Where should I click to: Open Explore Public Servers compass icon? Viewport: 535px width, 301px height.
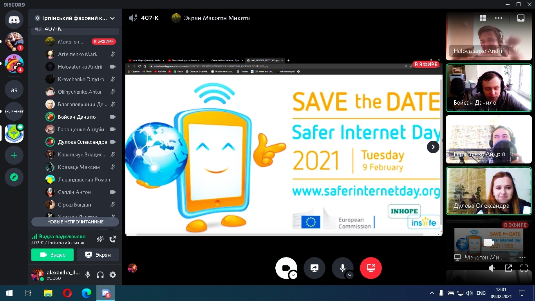[x=14, y=178]
